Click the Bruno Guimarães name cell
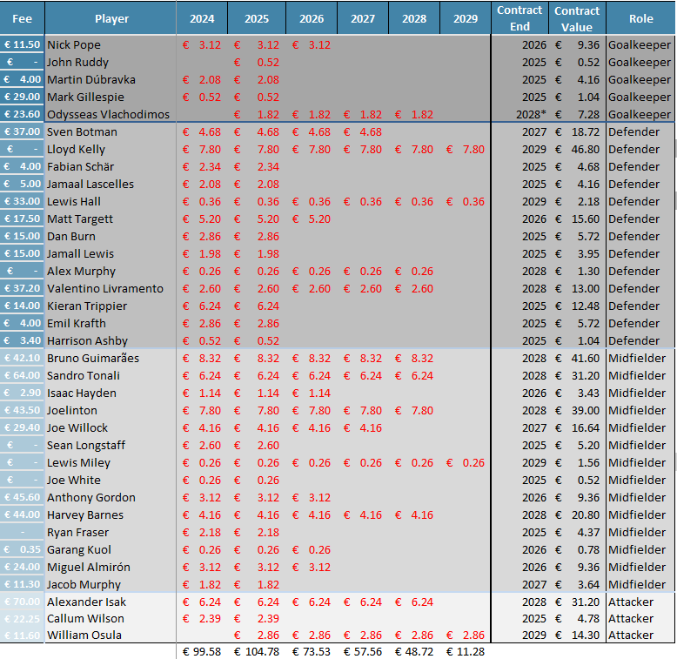Viewport: 677px width, 659px height. [111, 358]
